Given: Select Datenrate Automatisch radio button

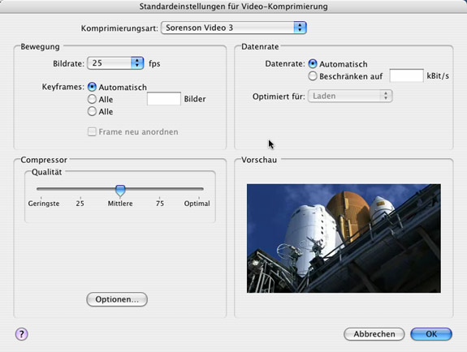Looking at the screenshot, I should (x=313, y=64).
